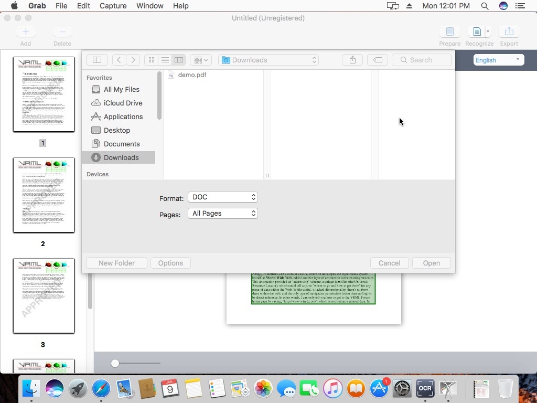Select Documents in sidebar

pyautogui.click(x=119, y=144)
